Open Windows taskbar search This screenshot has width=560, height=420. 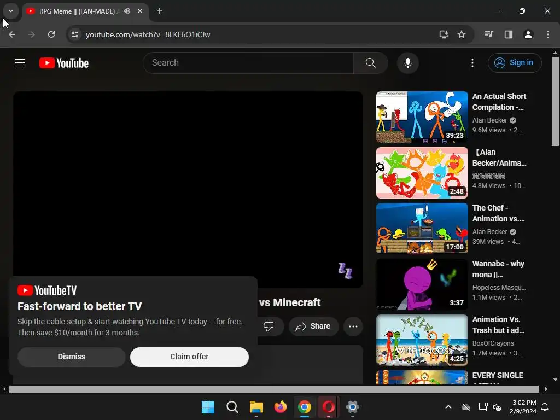(232, 407)
